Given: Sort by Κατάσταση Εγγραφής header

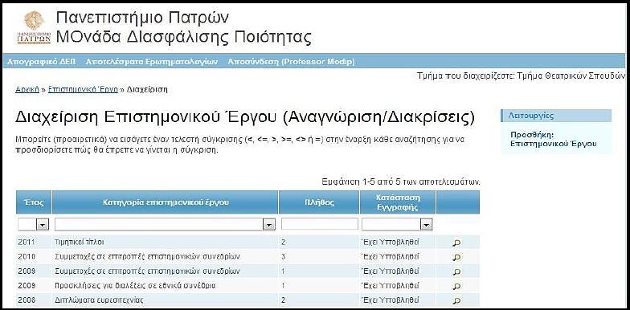Looking at the screenshot, I should 398,202.
